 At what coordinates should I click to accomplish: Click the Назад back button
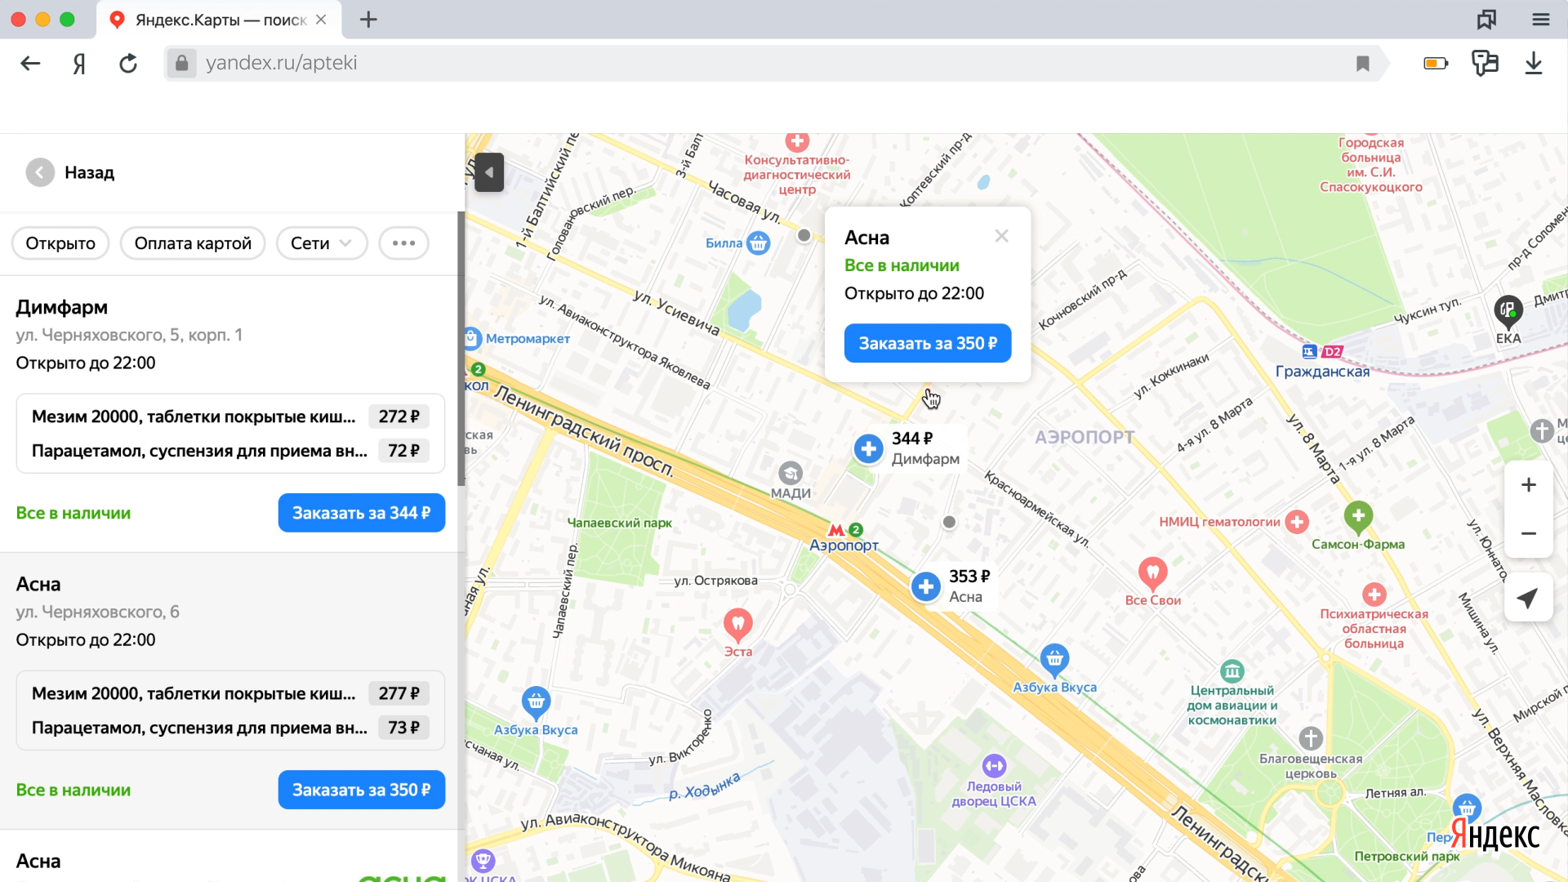click(71, 172)
